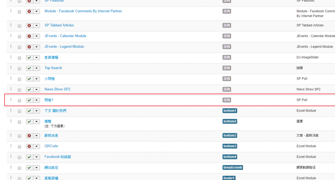
Task: Open the Top Search module link
Action: point(53,68)
